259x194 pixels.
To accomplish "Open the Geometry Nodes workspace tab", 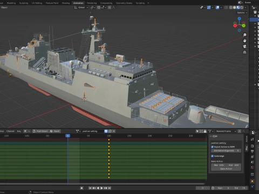I will click(x=124, y=3).
